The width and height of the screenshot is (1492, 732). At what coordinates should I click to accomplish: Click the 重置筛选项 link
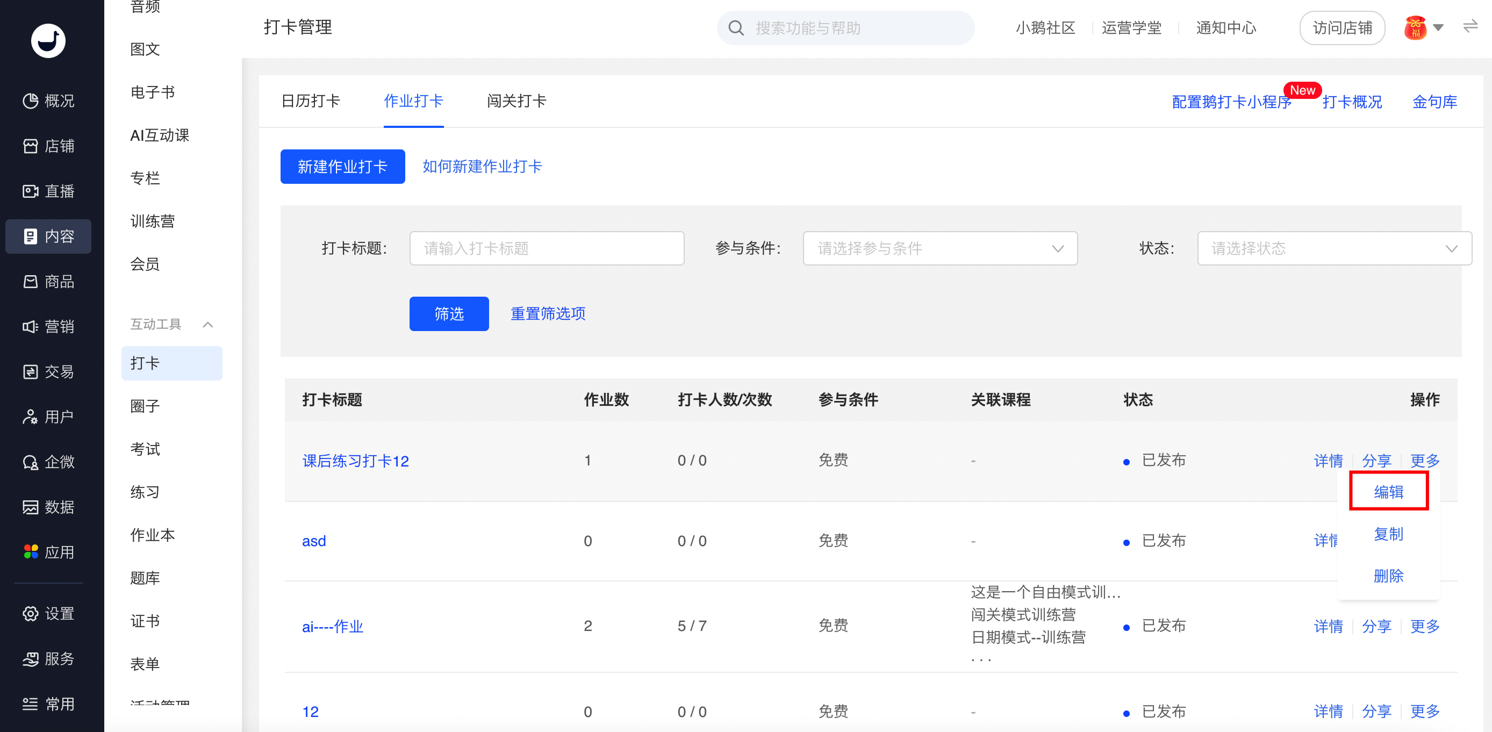(547, 314)
